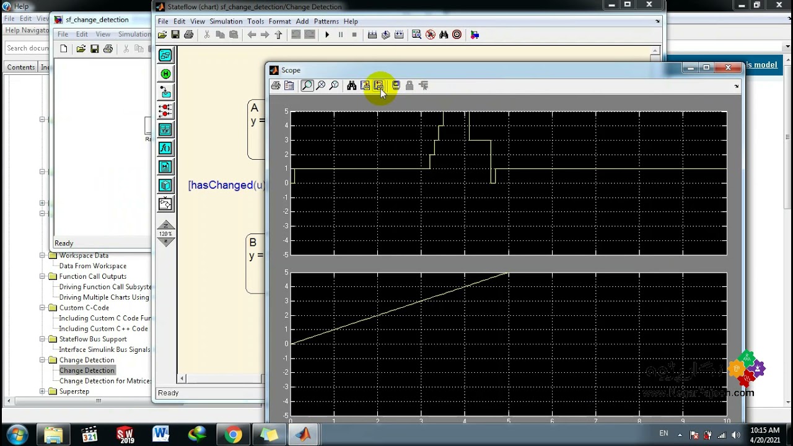
Task: Click Simulink library icon in Stateflow toolbar
Action: [x=475, y=35]
